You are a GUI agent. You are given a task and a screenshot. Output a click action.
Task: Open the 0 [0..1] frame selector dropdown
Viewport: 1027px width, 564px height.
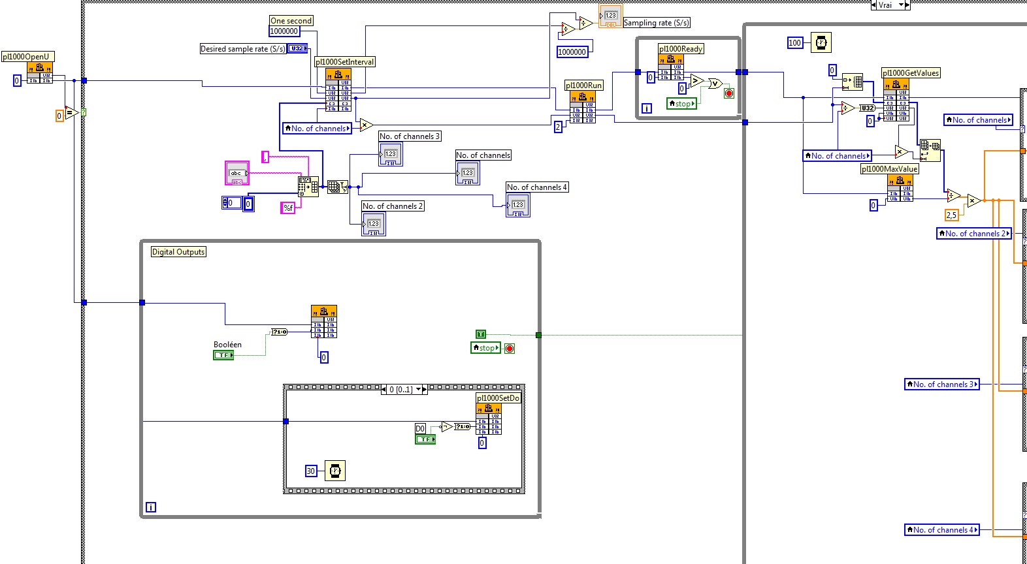tap(418, 390)
